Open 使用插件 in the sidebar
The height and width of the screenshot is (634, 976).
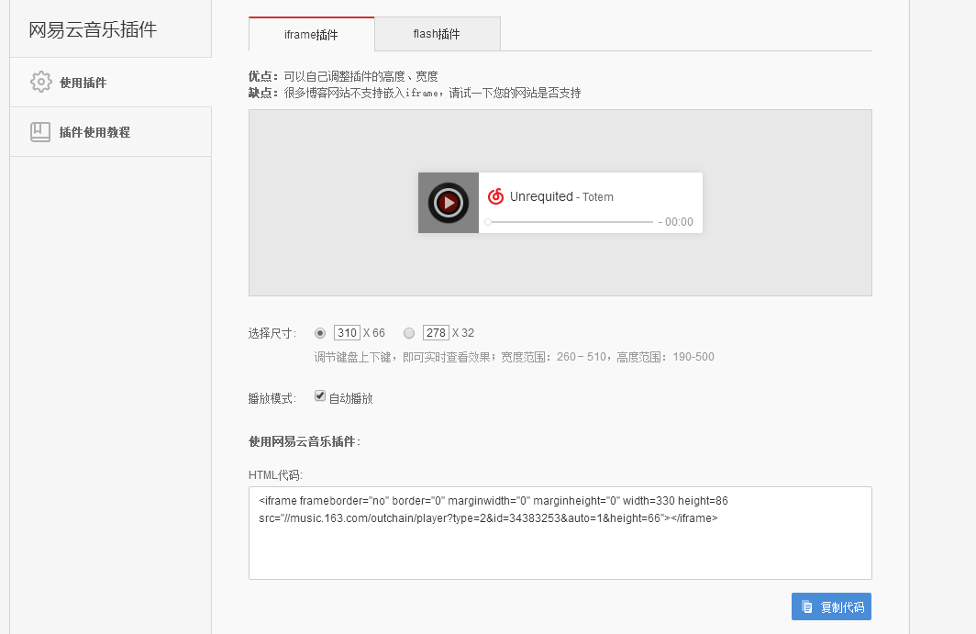(111, 83)
